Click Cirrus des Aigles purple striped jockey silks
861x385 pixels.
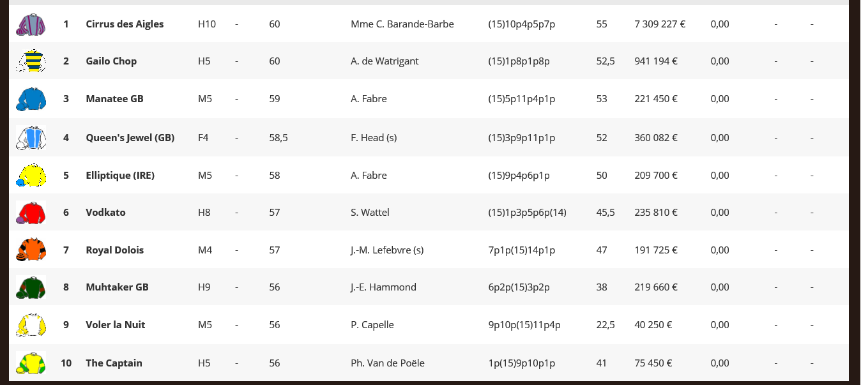click(31, 24)
